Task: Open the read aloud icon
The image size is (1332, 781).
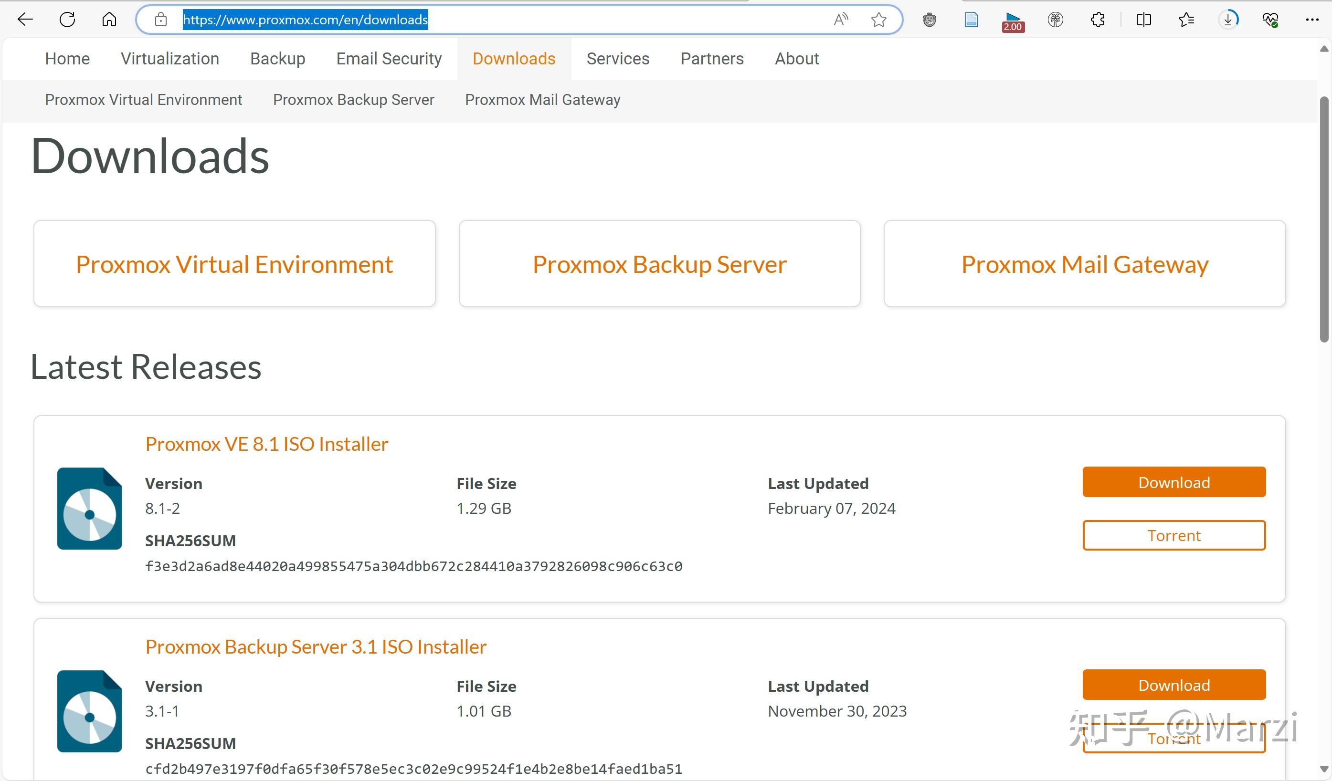Action: [x=840, y=20]
